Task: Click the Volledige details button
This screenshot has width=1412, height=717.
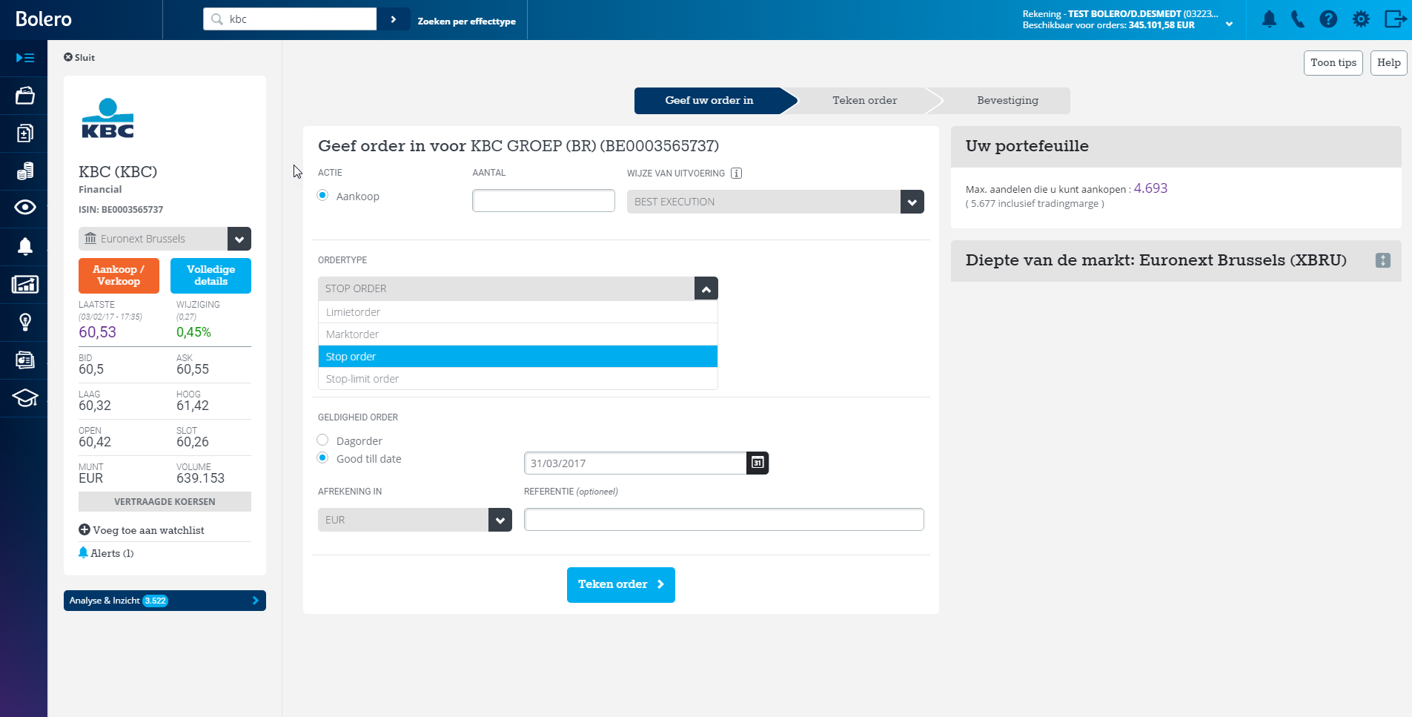Action: point(211,276)
